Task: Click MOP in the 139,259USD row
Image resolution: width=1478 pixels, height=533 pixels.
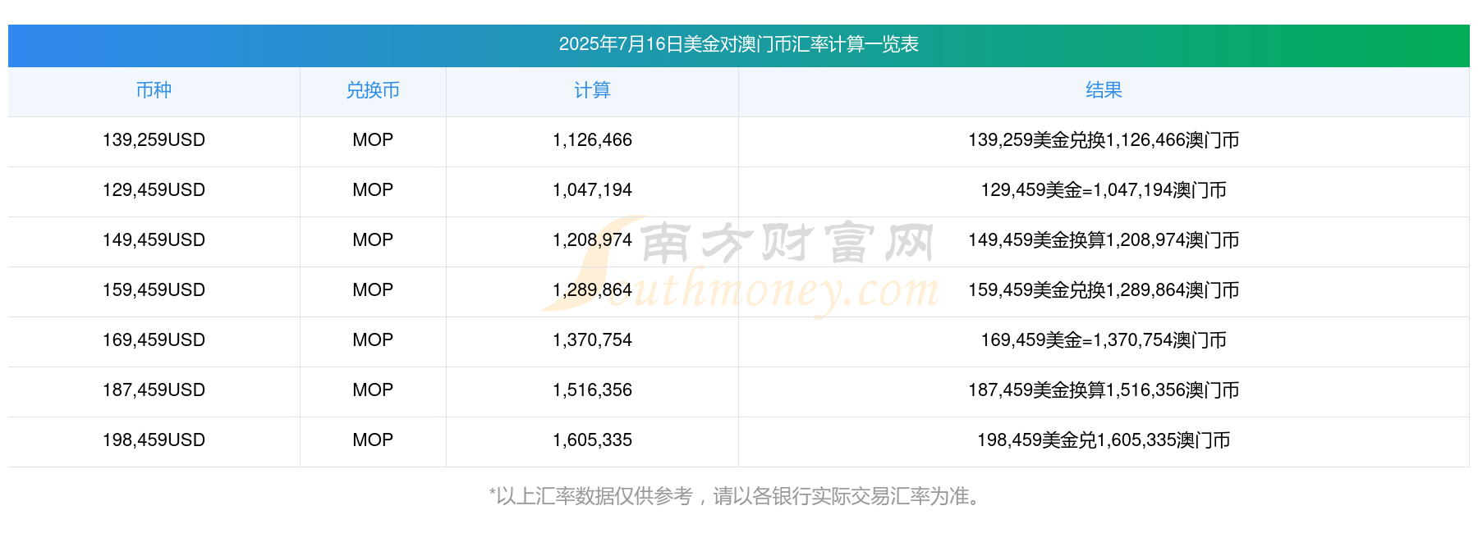Action: point(373,140)
